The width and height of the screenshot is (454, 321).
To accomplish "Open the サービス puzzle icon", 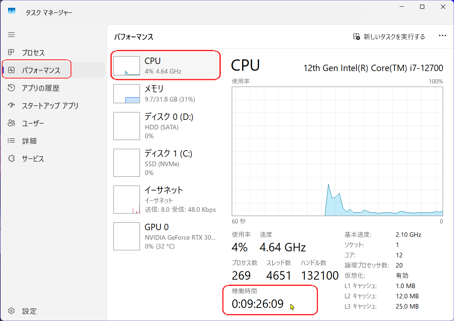I will (11, 158).
